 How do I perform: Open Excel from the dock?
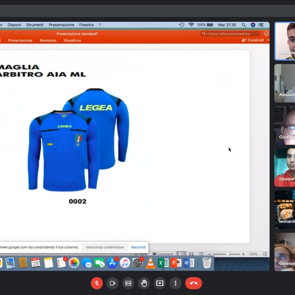(163, 263)
